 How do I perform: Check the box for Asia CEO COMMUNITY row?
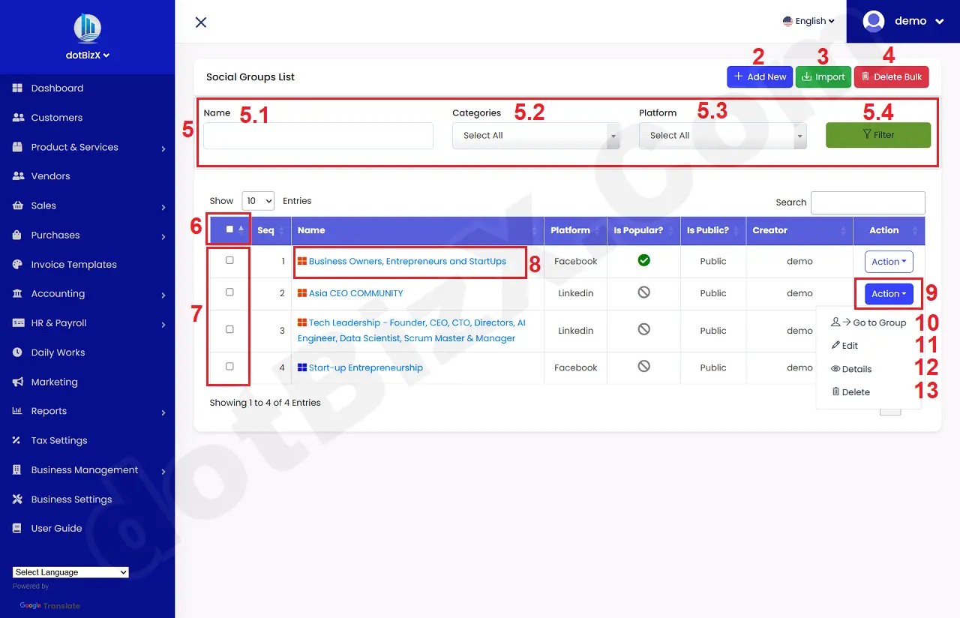(229, 292)
